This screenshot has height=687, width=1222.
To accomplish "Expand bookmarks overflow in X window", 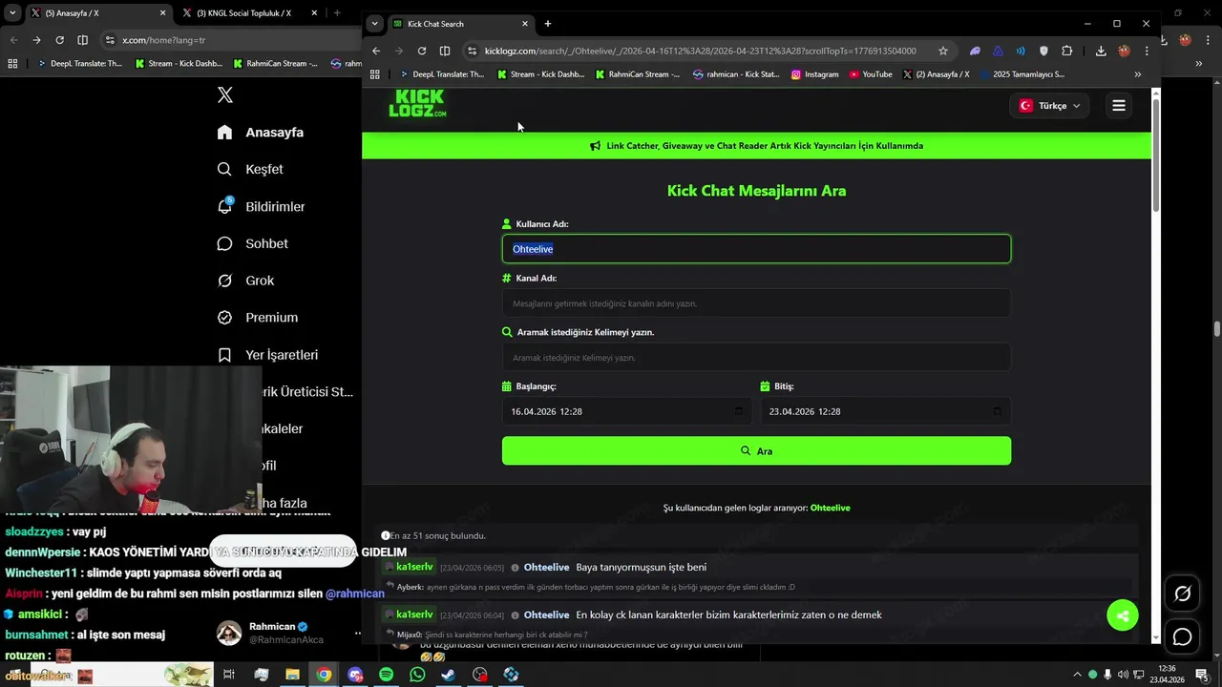I will click(1199, 64).
